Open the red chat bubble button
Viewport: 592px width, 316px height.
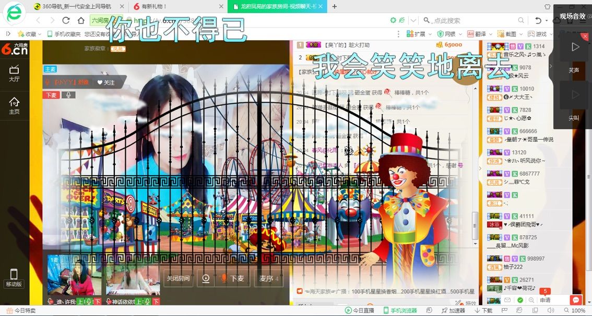[576, 300]
